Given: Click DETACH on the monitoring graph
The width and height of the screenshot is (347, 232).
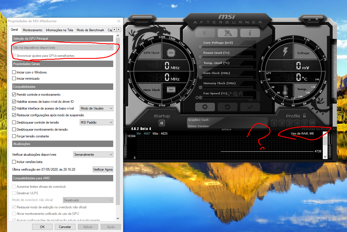Looking at the screenshot, I should click(x=226, y=130).
